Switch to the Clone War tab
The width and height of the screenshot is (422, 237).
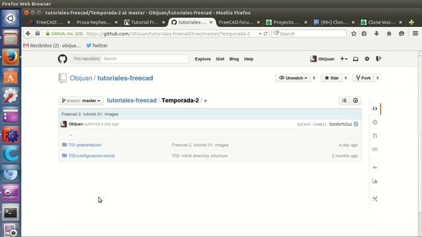381,22
